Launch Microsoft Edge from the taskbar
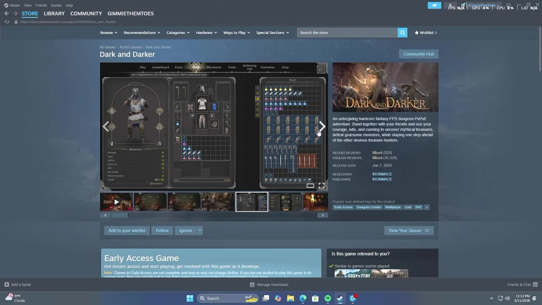The height and width of the screenshot is (305, 542). (303, 298)
